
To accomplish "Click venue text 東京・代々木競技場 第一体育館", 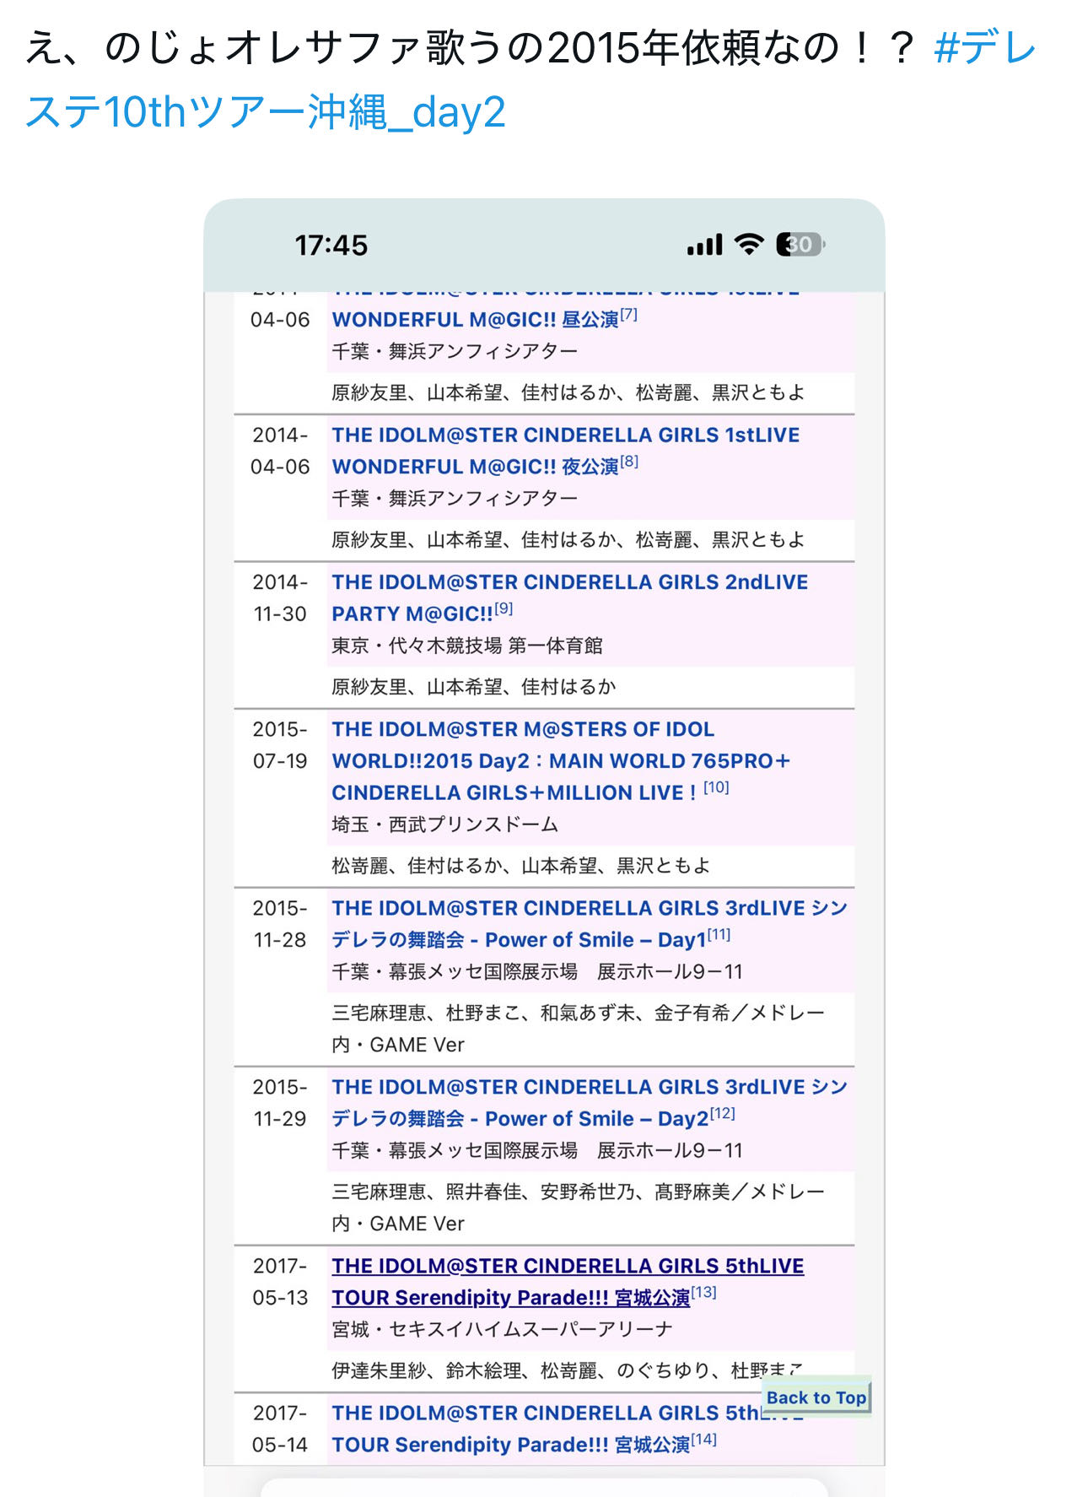I will click(x=467, y=646).
